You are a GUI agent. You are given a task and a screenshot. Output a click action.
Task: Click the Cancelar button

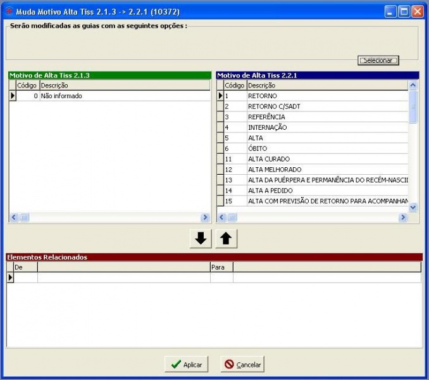pyautogui.click(x=242, y=364)
